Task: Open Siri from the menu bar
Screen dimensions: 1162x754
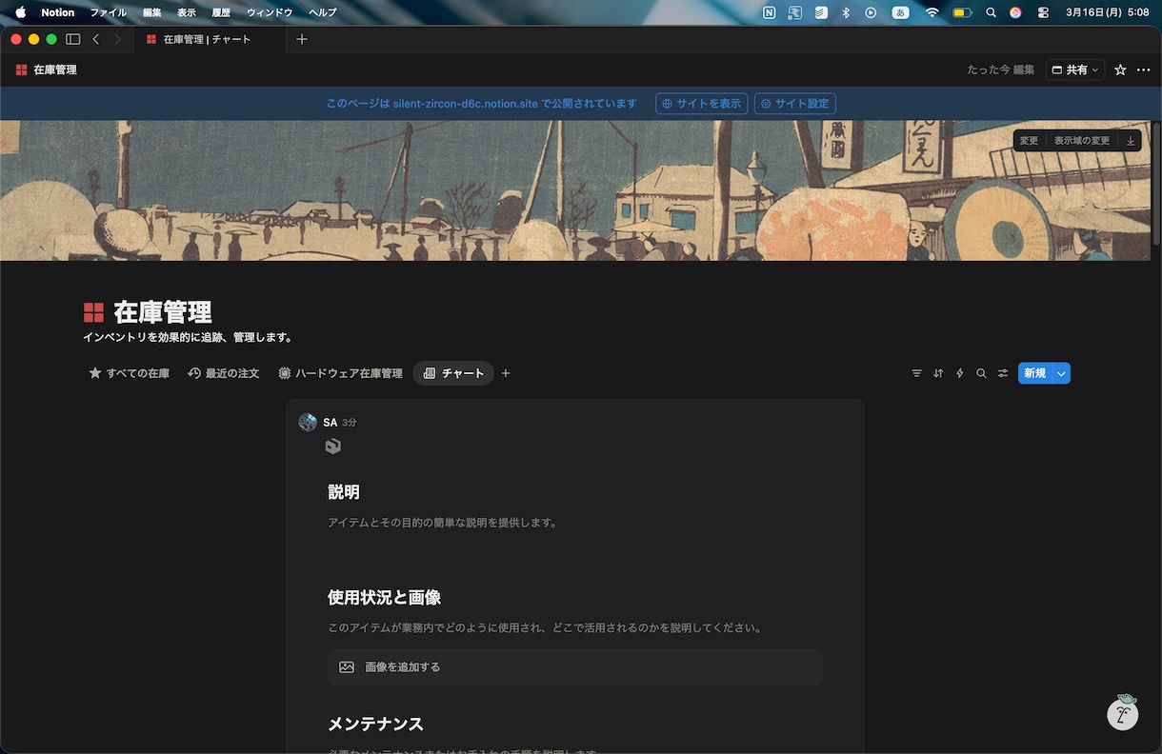Action: point(1016,12)
